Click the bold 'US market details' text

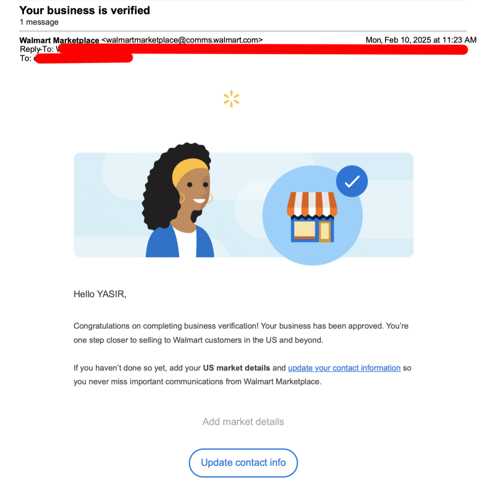coord(236,368)
